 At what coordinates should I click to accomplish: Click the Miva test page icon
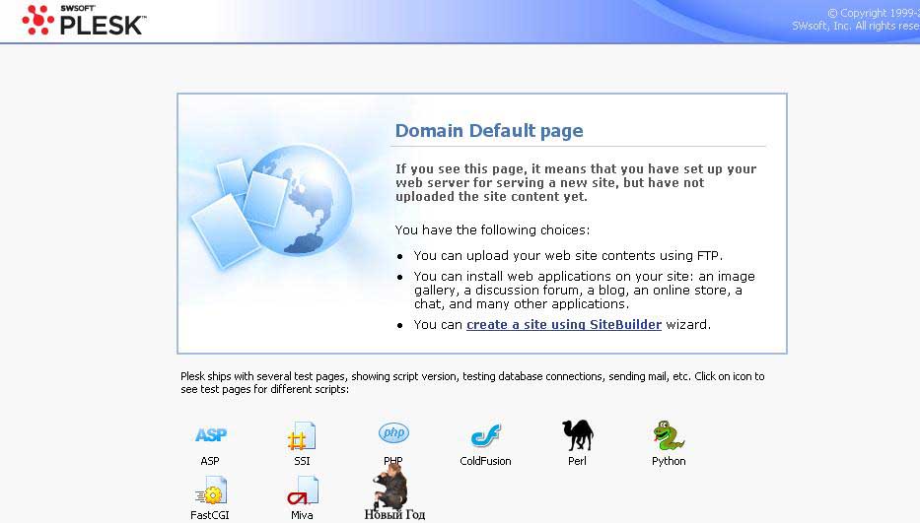tap(303, 490)
